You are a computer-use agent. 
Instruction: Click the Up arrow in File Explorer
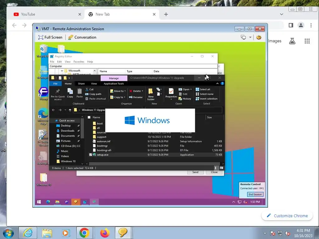coord(70,110)
